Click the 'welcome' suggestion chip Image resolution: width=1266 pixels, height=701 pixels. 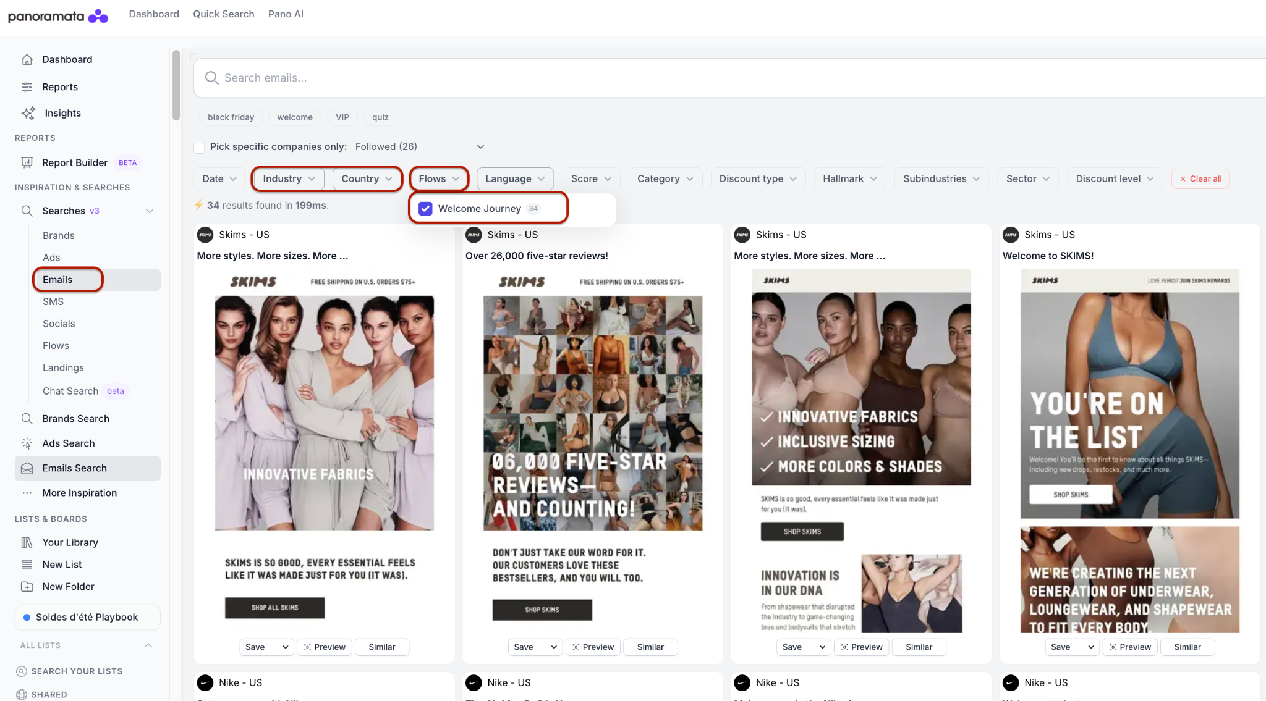click(x=295, y=117)
